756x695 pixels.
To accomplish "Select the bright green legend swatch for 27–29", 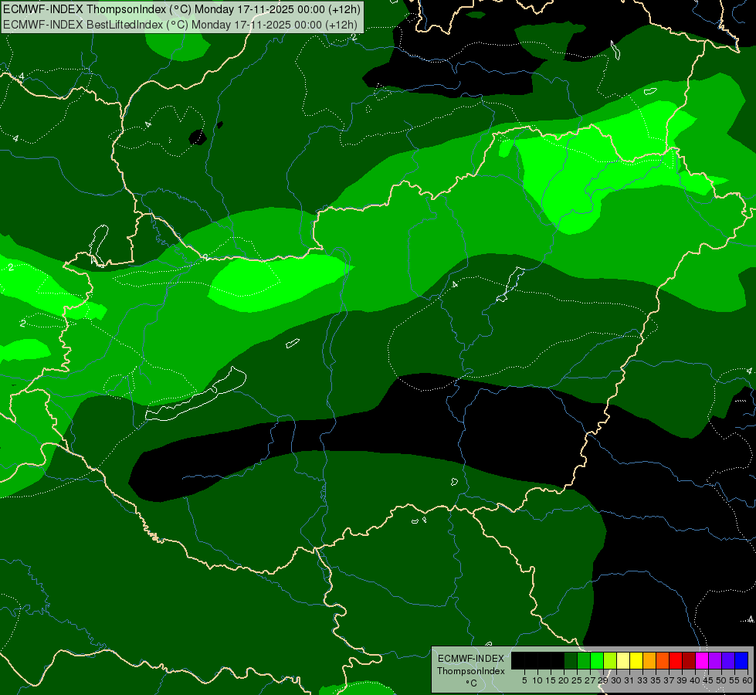I will click(x=597, y=661).
